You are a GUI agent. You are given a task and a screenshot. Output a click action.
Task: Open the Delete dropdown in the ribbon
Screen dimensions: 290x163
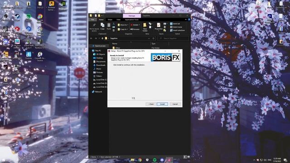tap(135, 25)
